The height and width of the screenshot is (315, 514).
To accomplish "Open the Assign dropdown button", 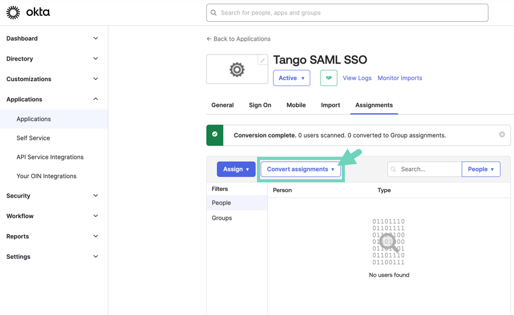I will [236, 169].
